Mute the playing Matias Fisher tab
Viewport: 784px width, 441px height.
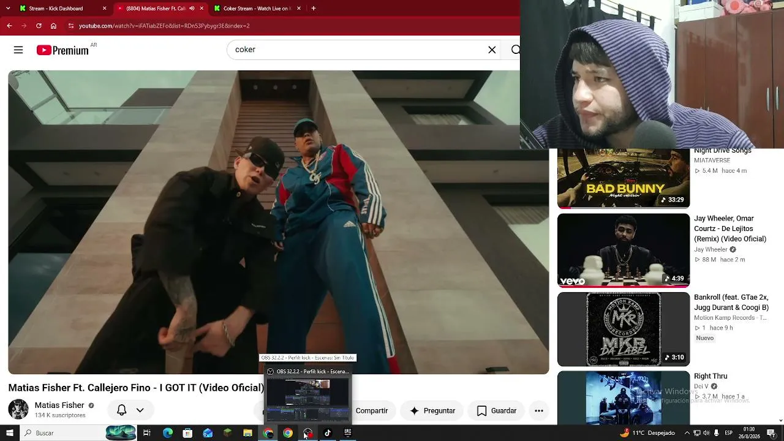[192, 9]
